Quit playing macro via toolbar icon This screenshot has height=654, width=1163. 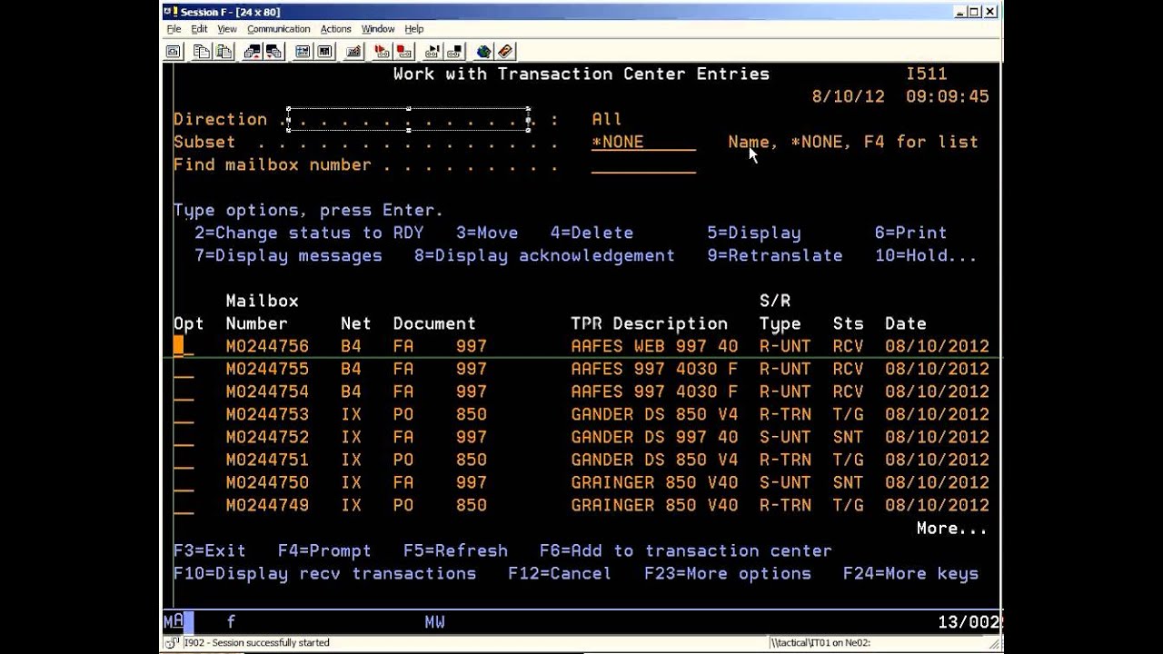[x=453, y=52]
